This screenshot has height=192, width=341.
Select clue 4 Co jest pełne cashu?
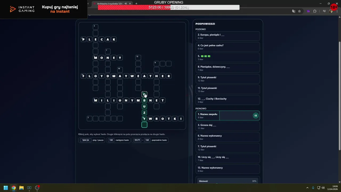[228, 47]
